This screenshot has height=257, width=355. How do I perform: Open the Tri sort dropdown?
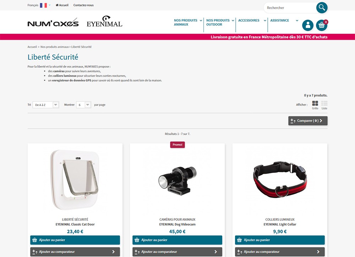[x=46, y=105]
